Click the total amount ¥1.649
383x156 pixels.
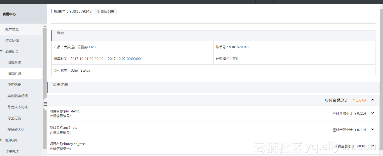point(359,100)
